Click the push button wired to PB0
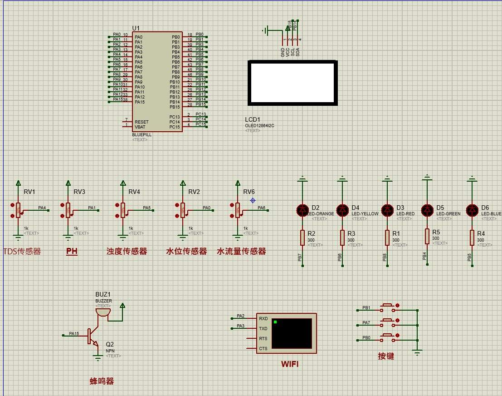The width and height of the screenshot is (502, 396). pyautogui.click(x=388, y=337)
